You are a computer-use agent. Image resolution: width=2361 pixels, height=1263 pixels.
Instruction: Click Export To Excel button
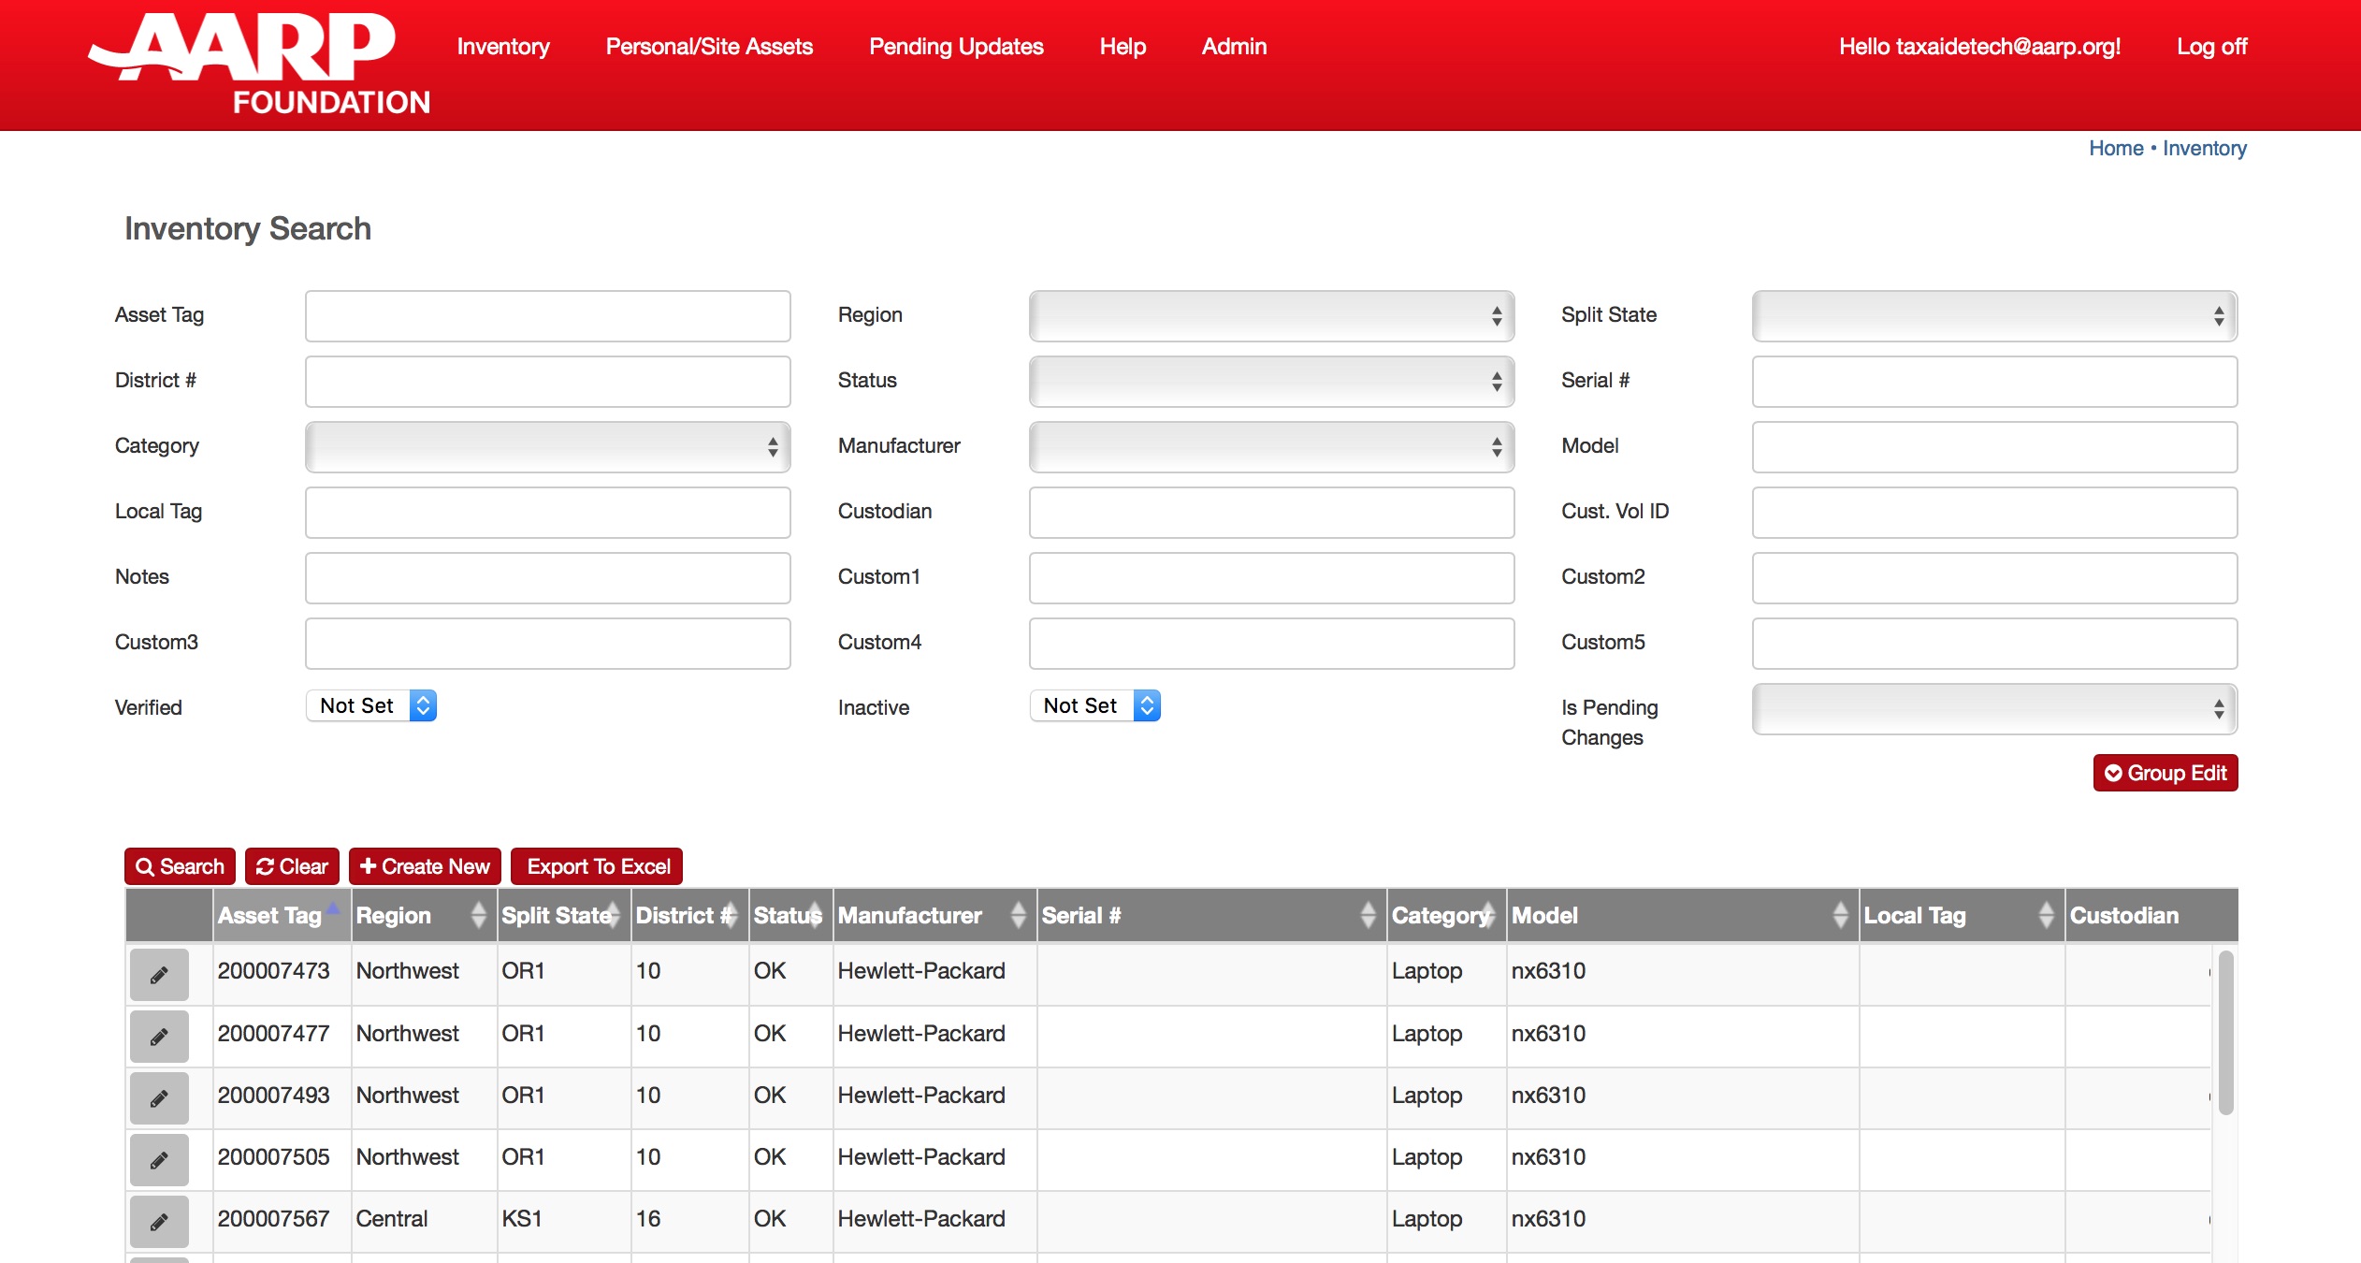click(597, 866)
